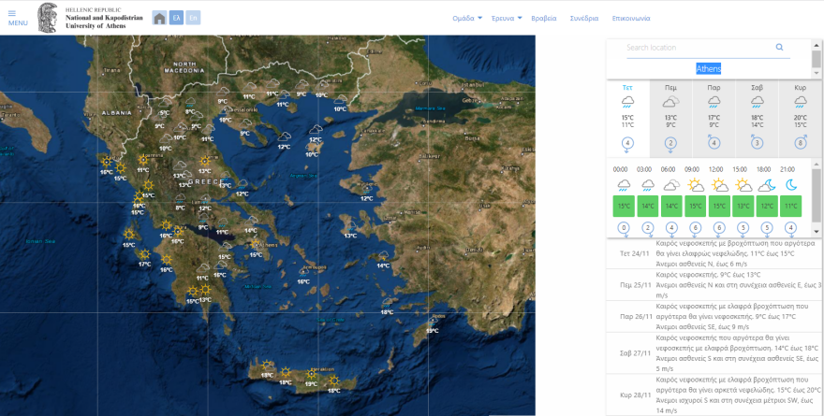This screenshot has height=416, width=824.
Task: Click the search magnifier icon
Action: [779, 48]
